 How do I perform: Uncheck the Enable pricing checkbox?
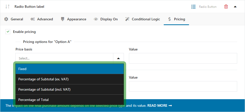point(8,32)
